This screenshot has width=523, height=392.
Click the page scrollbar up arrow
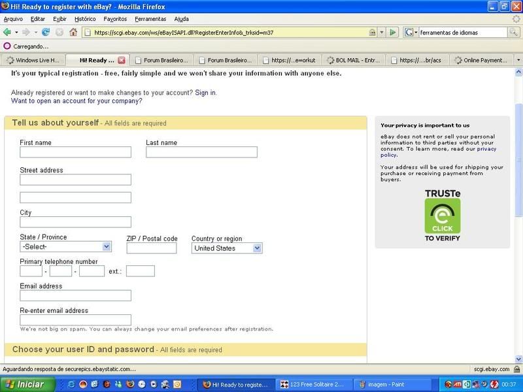tap(518, 72)
